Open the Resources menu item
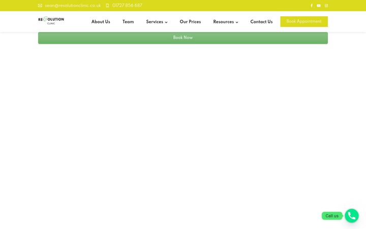This screenshot has width=366, height=229. coord(223,22)
